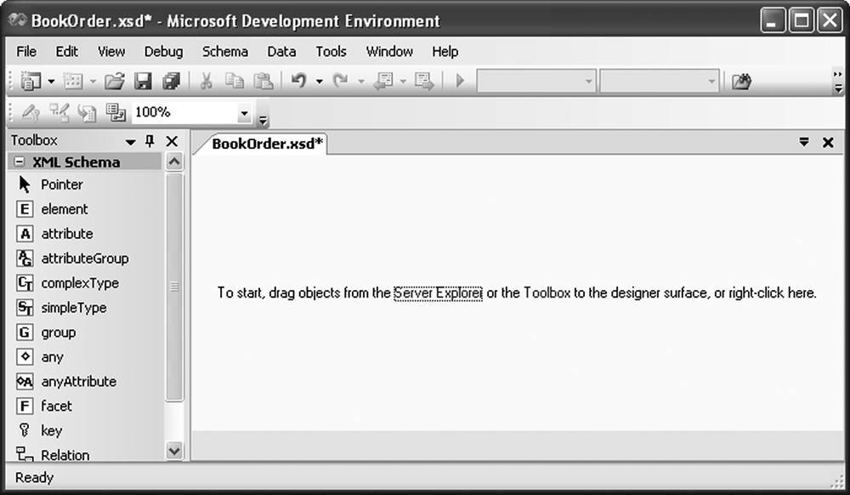This screenshot has width=850, height=495.
Task: Select the complexType Toolbox item
Action: click(68, 283)
